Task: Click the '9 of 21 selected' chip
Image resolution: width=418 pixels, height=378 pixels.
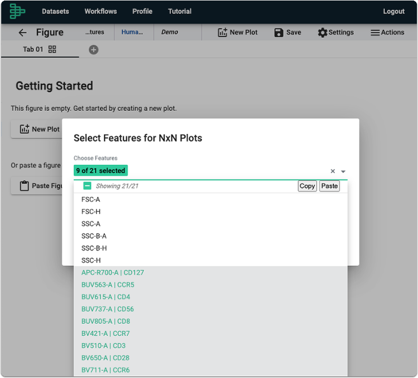Action: (x=101, y=171)
